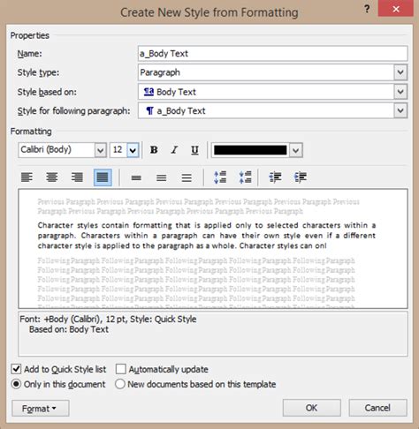Select Only in this document option
The width and height of the screenshot is (419, 429).
click(x=16, y=384)
